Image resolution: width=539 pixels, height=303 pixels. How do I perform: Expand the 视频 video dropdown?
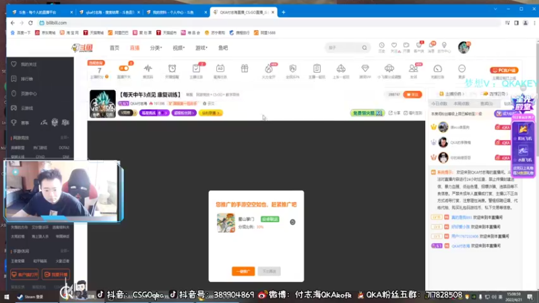179,48
